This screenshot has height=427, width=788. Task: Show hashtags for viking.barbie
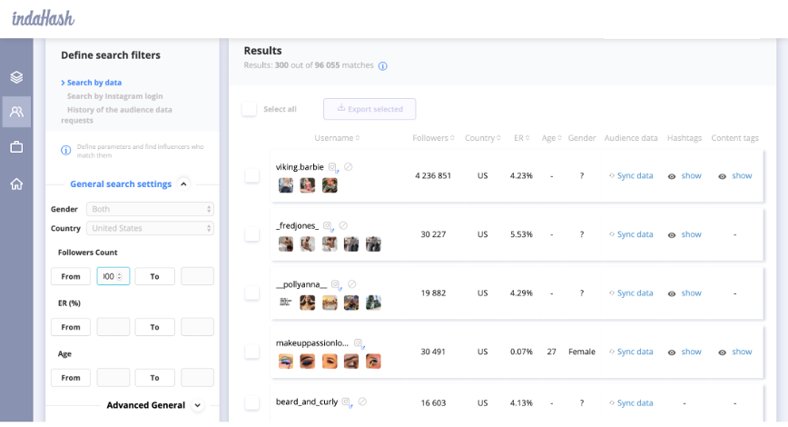(x=691, y=175)
